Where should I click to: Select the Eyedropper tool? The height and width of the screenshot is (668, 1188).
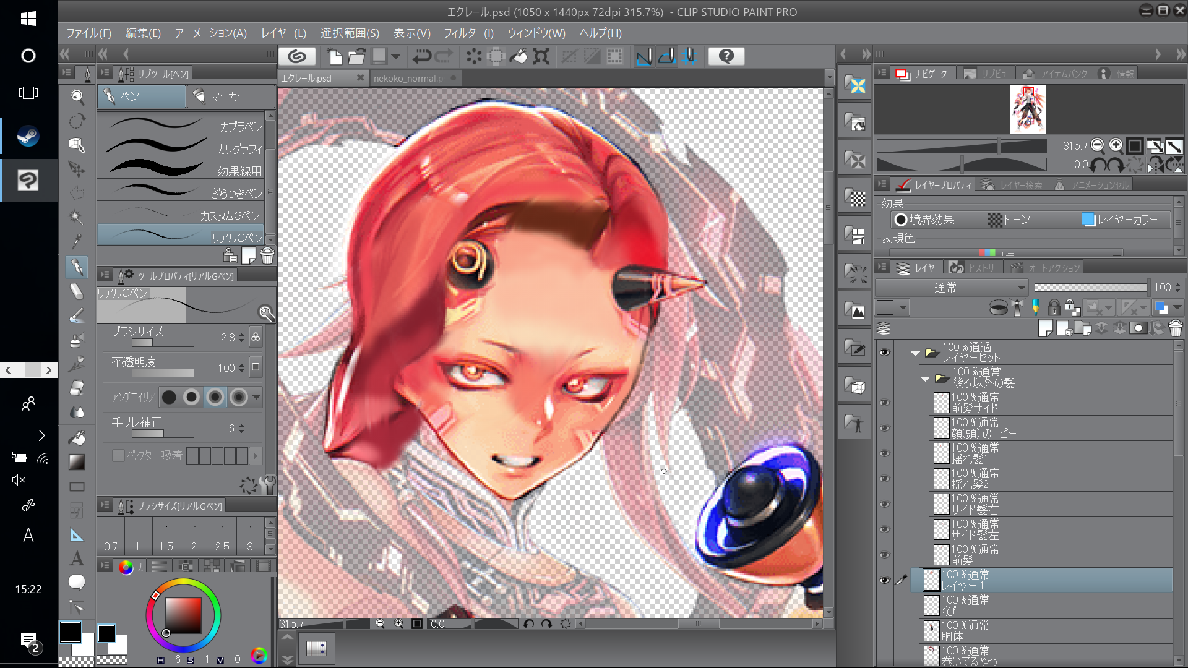click(x=77, y=241)
